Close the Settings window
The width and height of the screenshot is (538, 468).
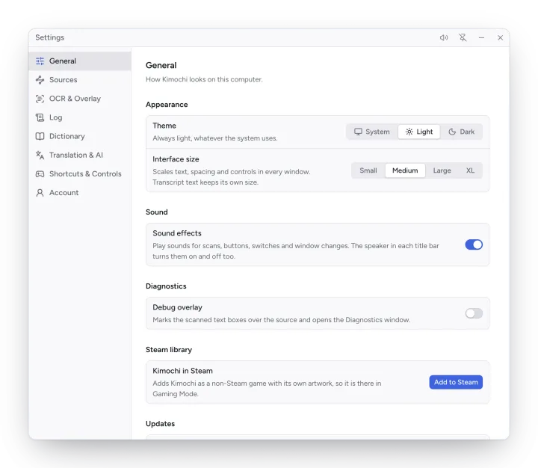500,38
